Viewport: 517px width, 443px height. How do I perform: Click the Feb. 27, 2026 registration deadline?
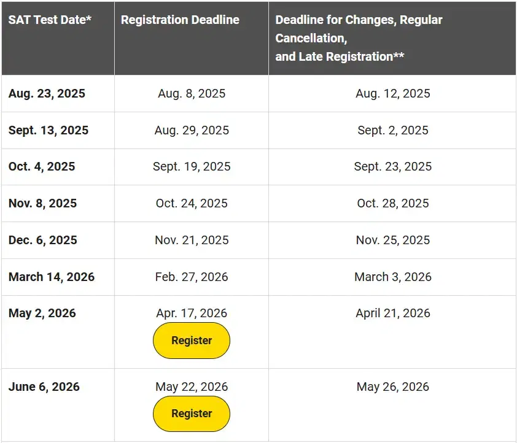click(x=191, y=277)
